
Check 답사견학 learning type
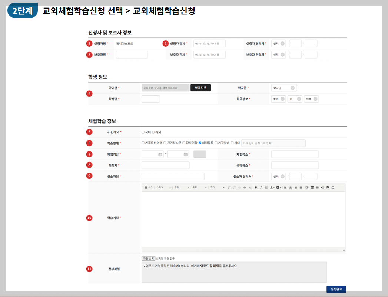[x=184, y=143]
